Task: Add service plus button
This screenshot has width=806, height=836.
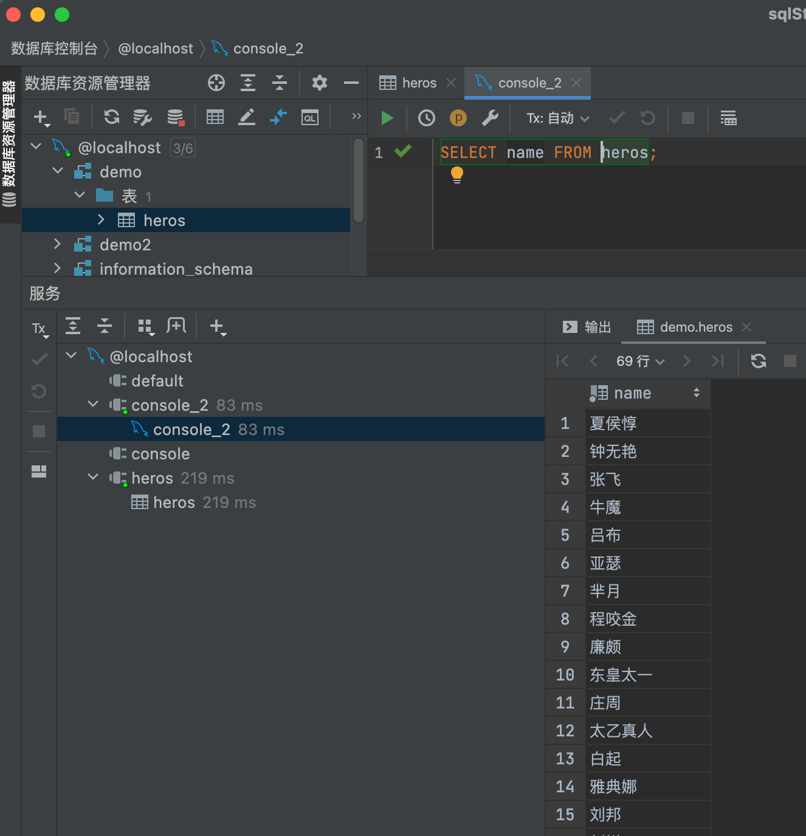Action: pos(218,327)
